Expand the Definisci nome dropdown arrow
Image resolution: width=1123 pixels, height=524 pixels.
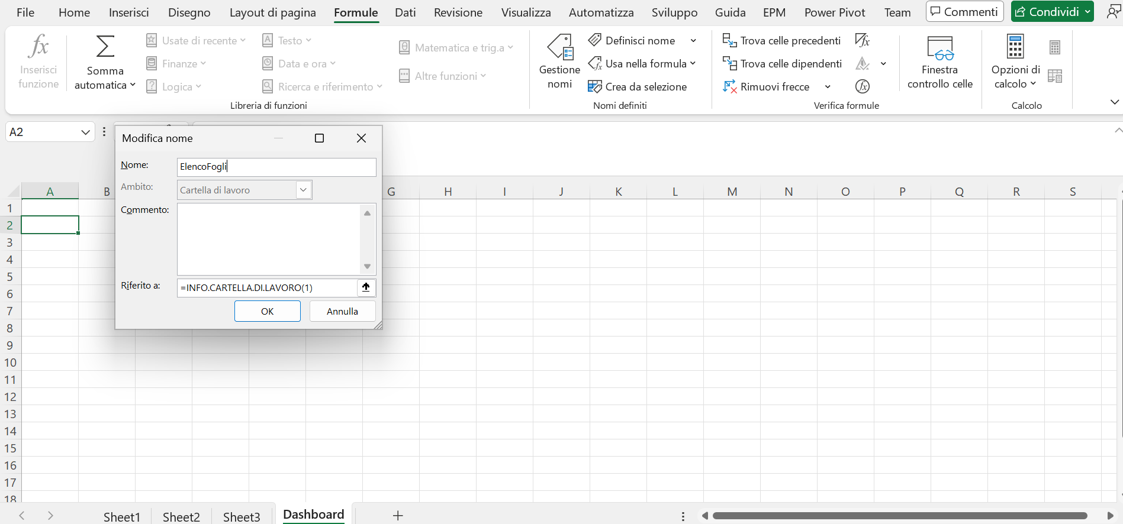[x=693, y=40]
